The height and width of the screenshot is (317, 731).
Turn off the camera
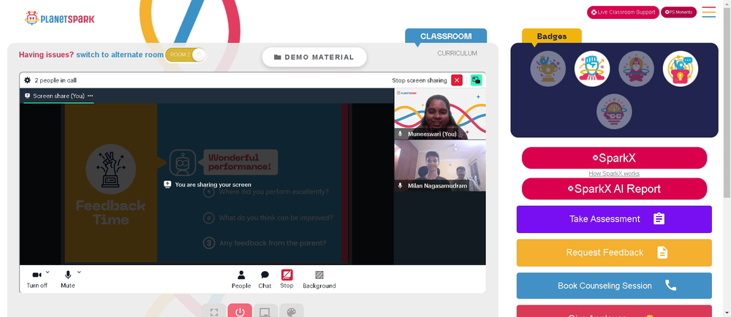(37, 279)
